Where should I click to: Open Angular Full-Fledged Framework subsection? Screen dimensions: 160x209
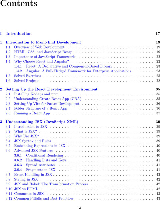[79, 71]
